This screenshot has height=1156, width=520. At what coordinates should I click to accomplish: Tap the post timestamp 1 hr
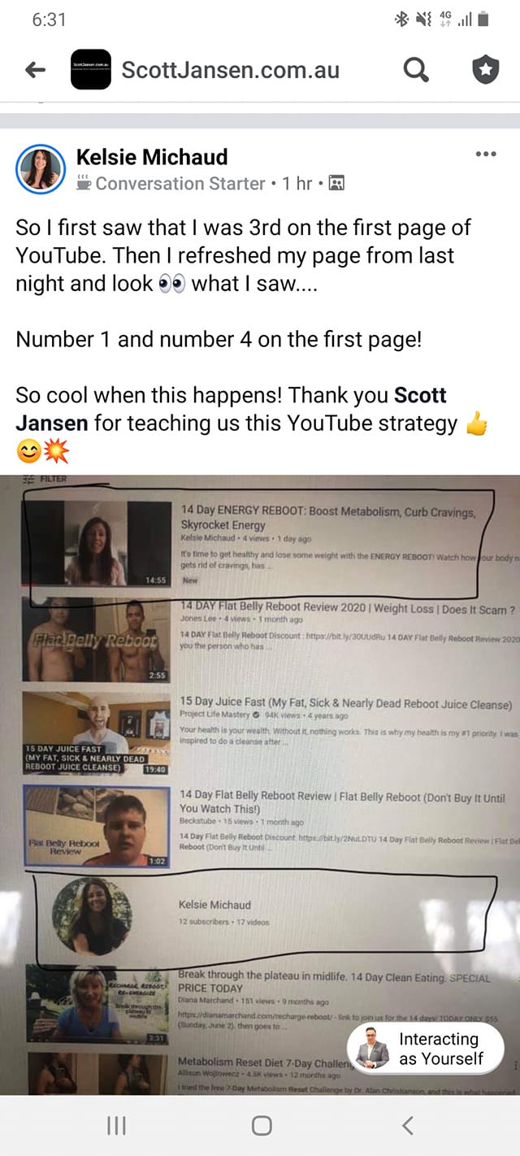coord(297,183)
